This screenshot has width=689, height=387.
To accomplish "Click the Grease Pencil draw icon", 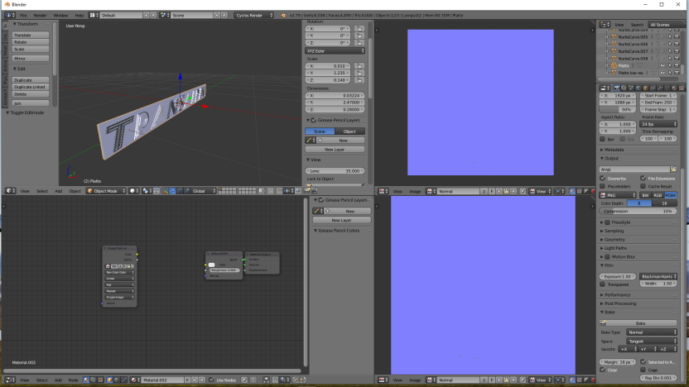I will point(309,140).
